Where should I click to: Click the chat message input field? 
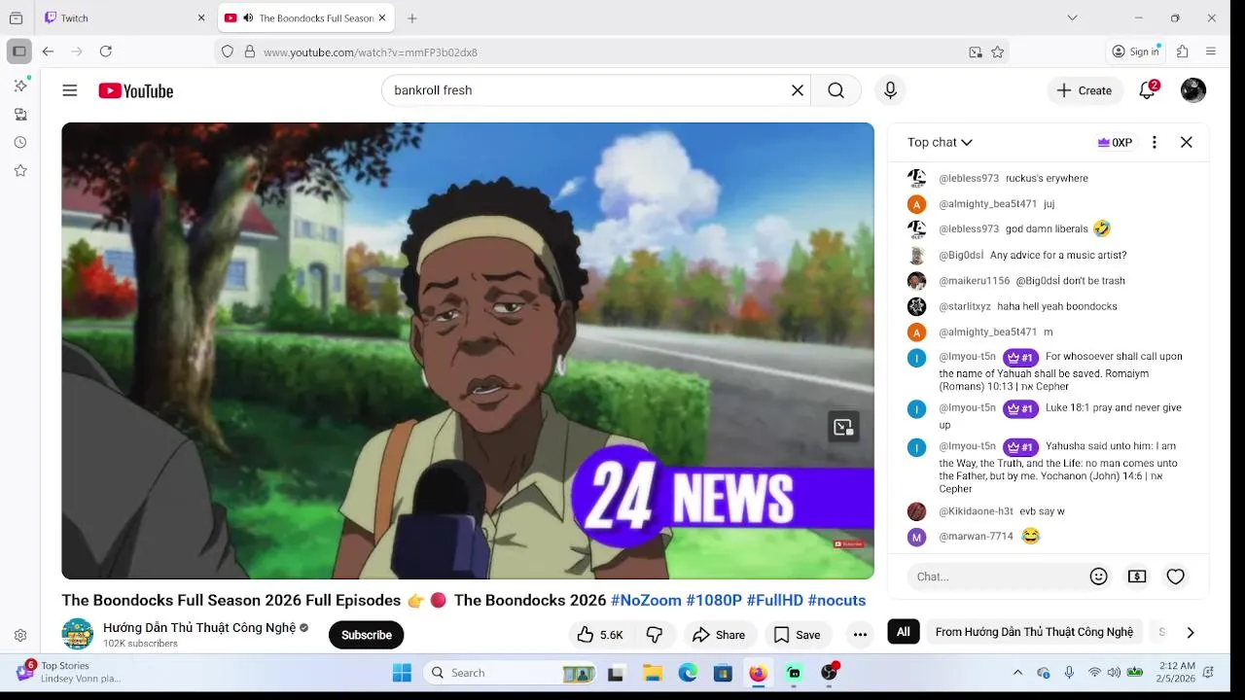(x=997, y=577)
